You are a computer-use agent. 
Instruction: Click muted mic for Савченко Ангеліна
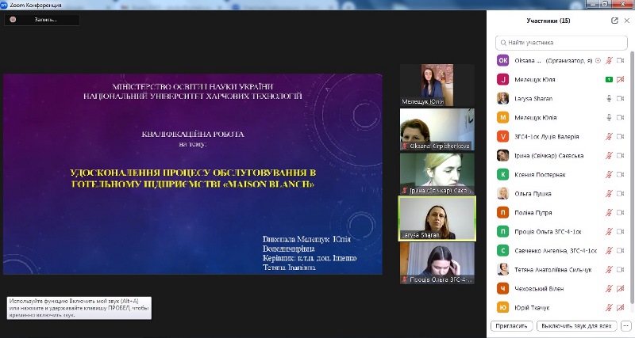[x=609, y=250]
